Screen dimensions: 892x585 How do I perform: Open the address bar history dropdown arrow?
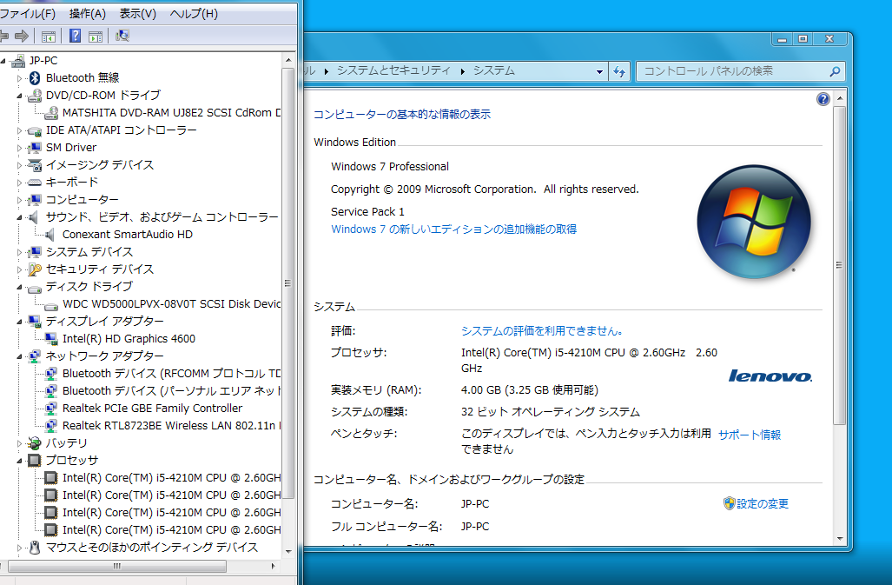599,71
